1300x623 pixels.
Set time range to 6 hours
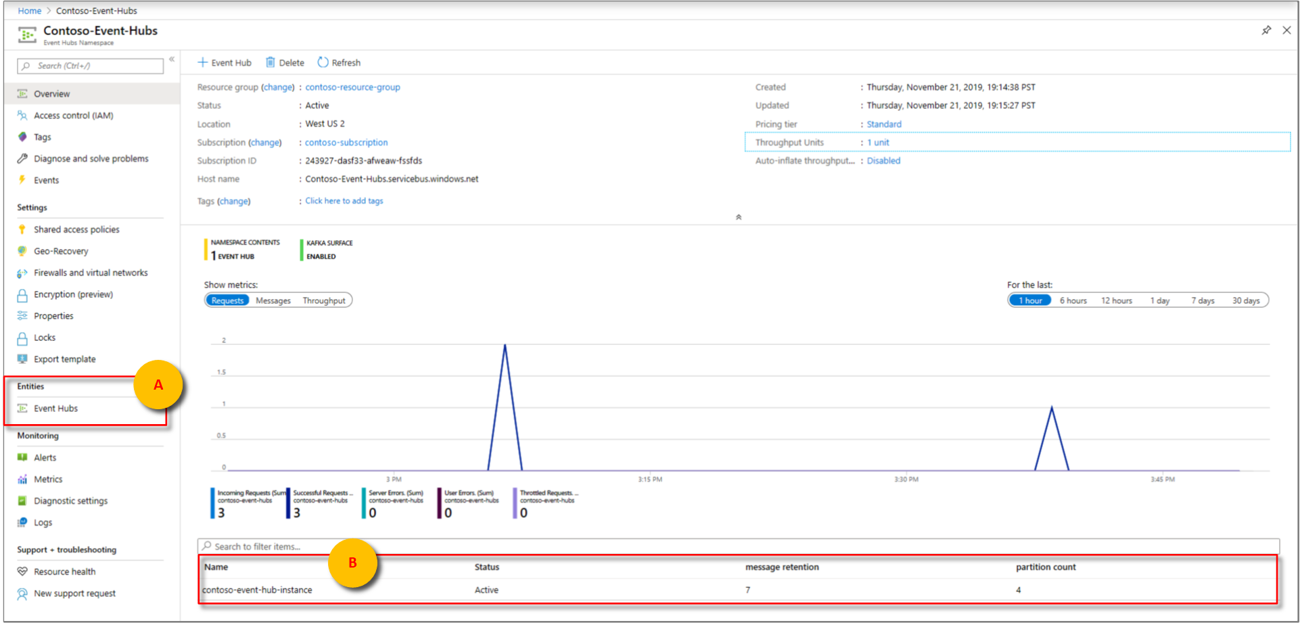(1073, 300)
